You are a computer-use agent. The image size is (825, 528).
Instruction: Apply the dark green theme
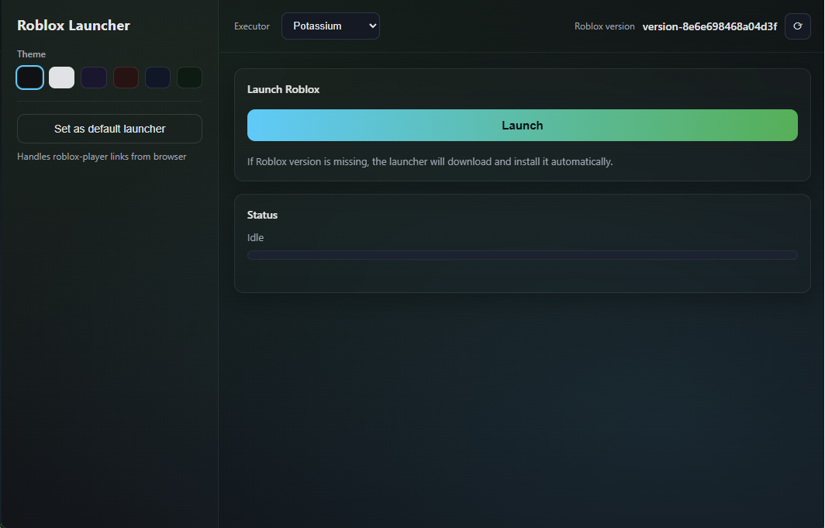189,77
